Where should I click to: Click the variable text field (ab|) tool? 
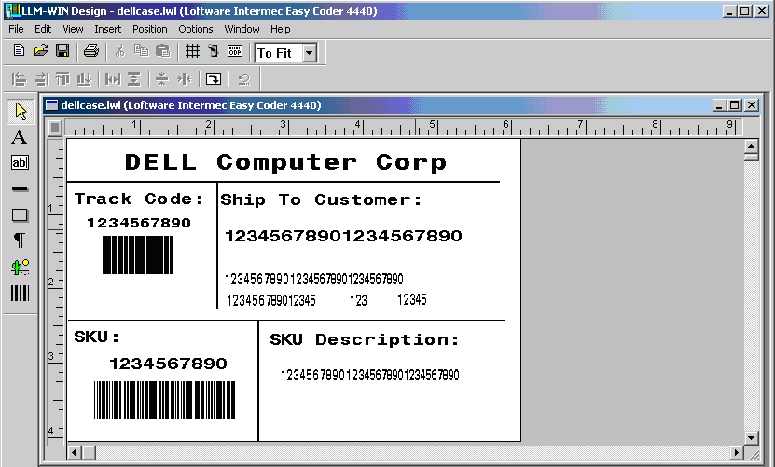[x=19, y=163]
